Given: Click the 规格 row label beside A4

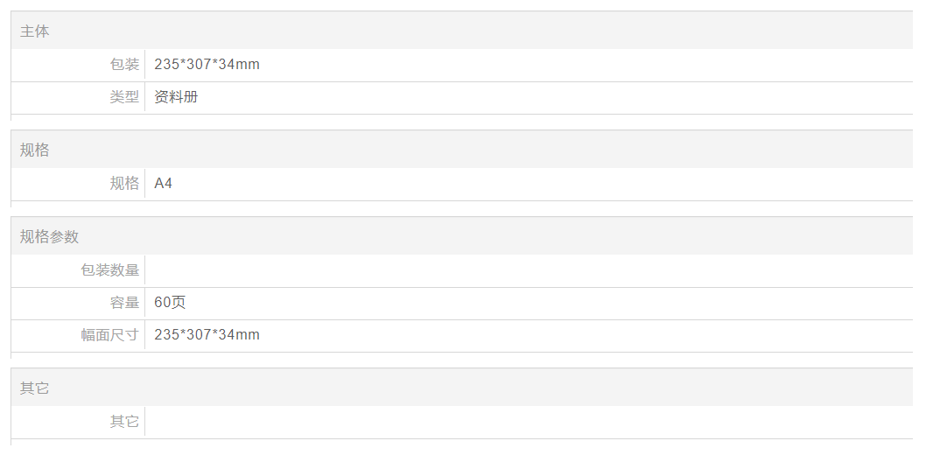Looking at the screenshot, I should click(x=124, y=184).
